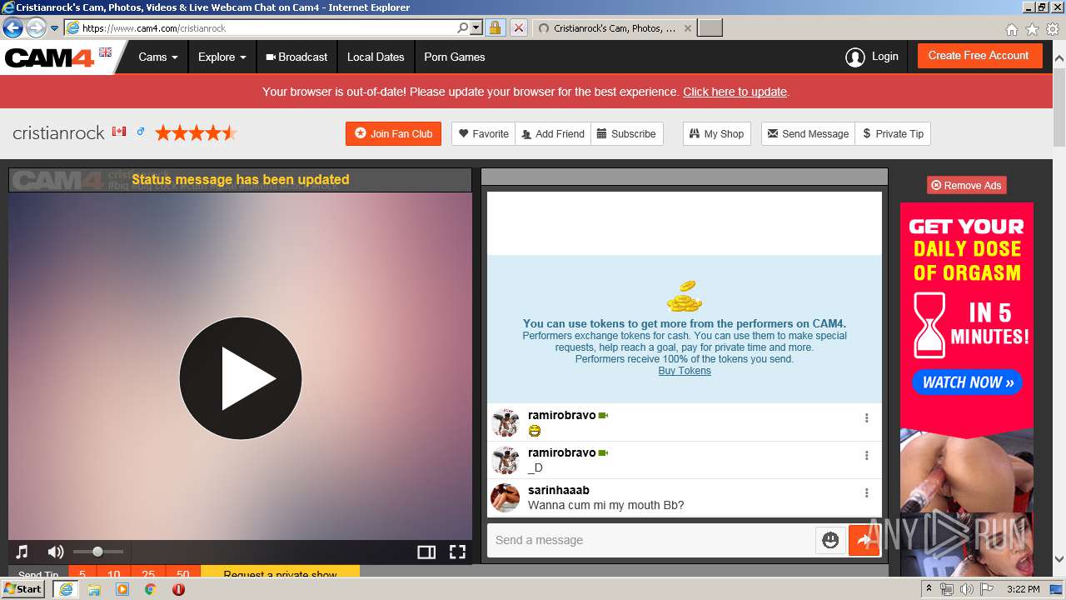
Task: Click the Private Tip button
Action: pos(893,133)
